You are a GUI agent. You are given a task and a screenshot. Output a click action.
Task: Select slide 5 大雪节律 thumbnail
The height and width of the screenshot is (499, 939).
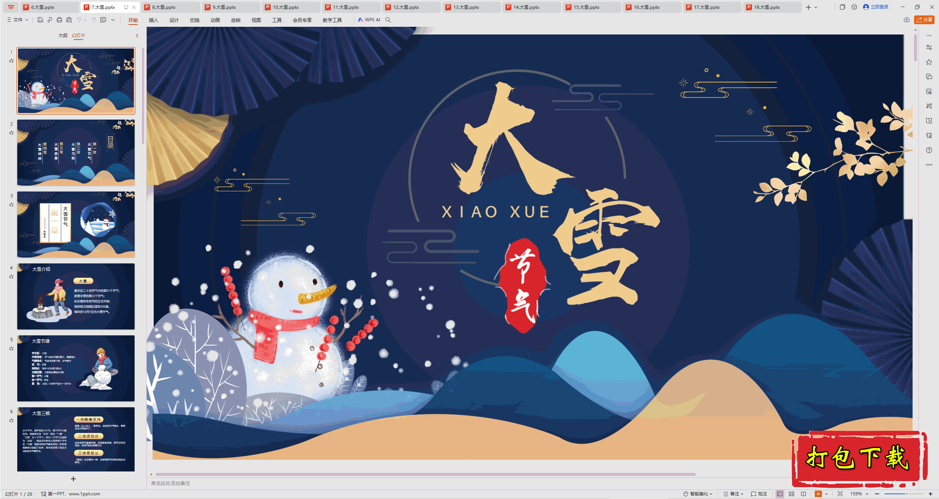76,368
